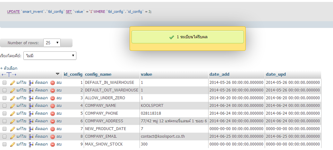This screenshot has height=150, width=333.
Task: Check the box for DEFAULT_OUT_WAREHOUSE row
Action: pyautogui.click(x=4, y=90)
